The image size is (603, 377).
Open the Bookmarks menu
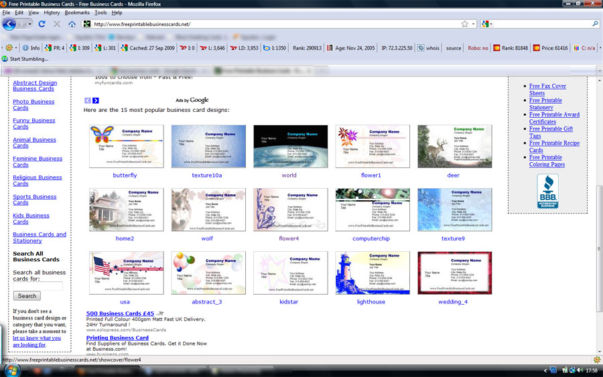[x=76, y=13]
